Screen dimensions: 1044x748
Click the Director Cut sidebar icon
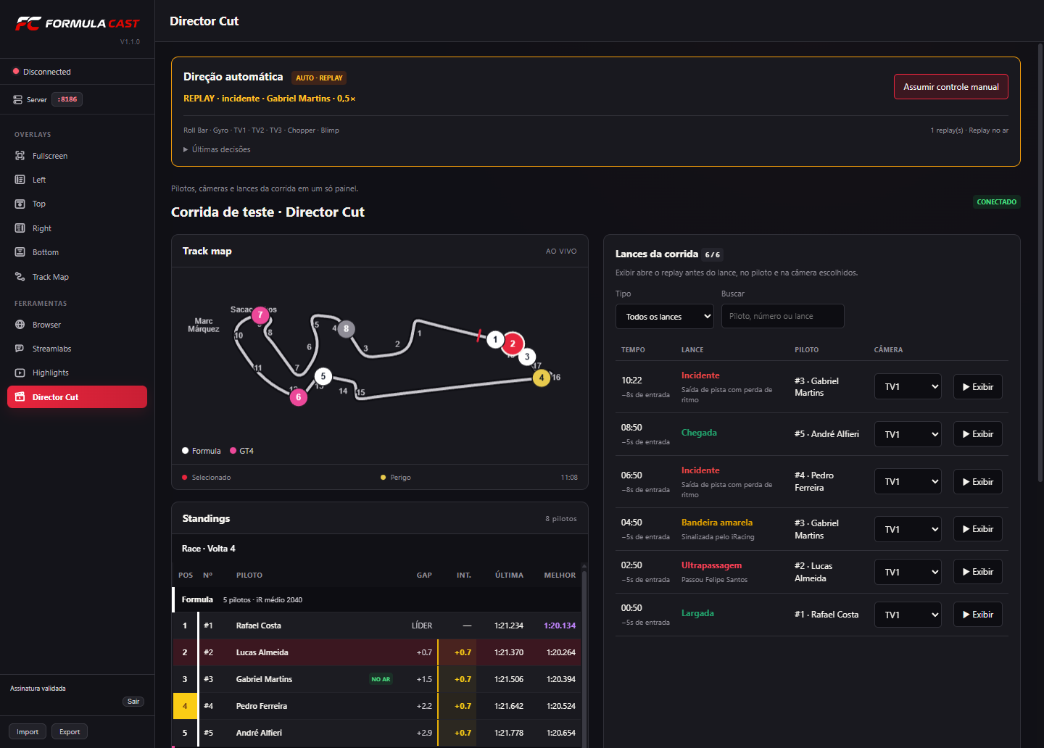click(x=20, y=397)
